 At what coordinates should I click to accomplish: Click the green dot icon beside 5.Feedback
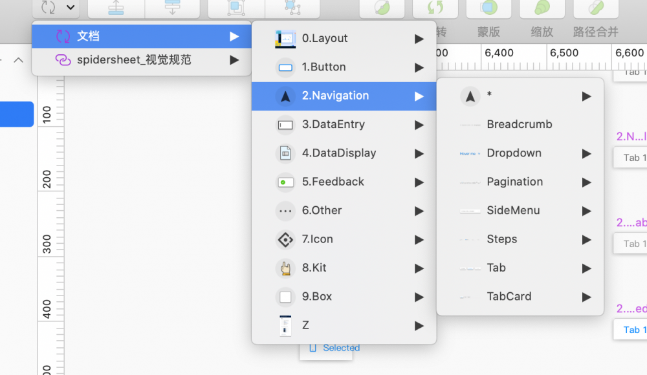click(x=285, y=182)
